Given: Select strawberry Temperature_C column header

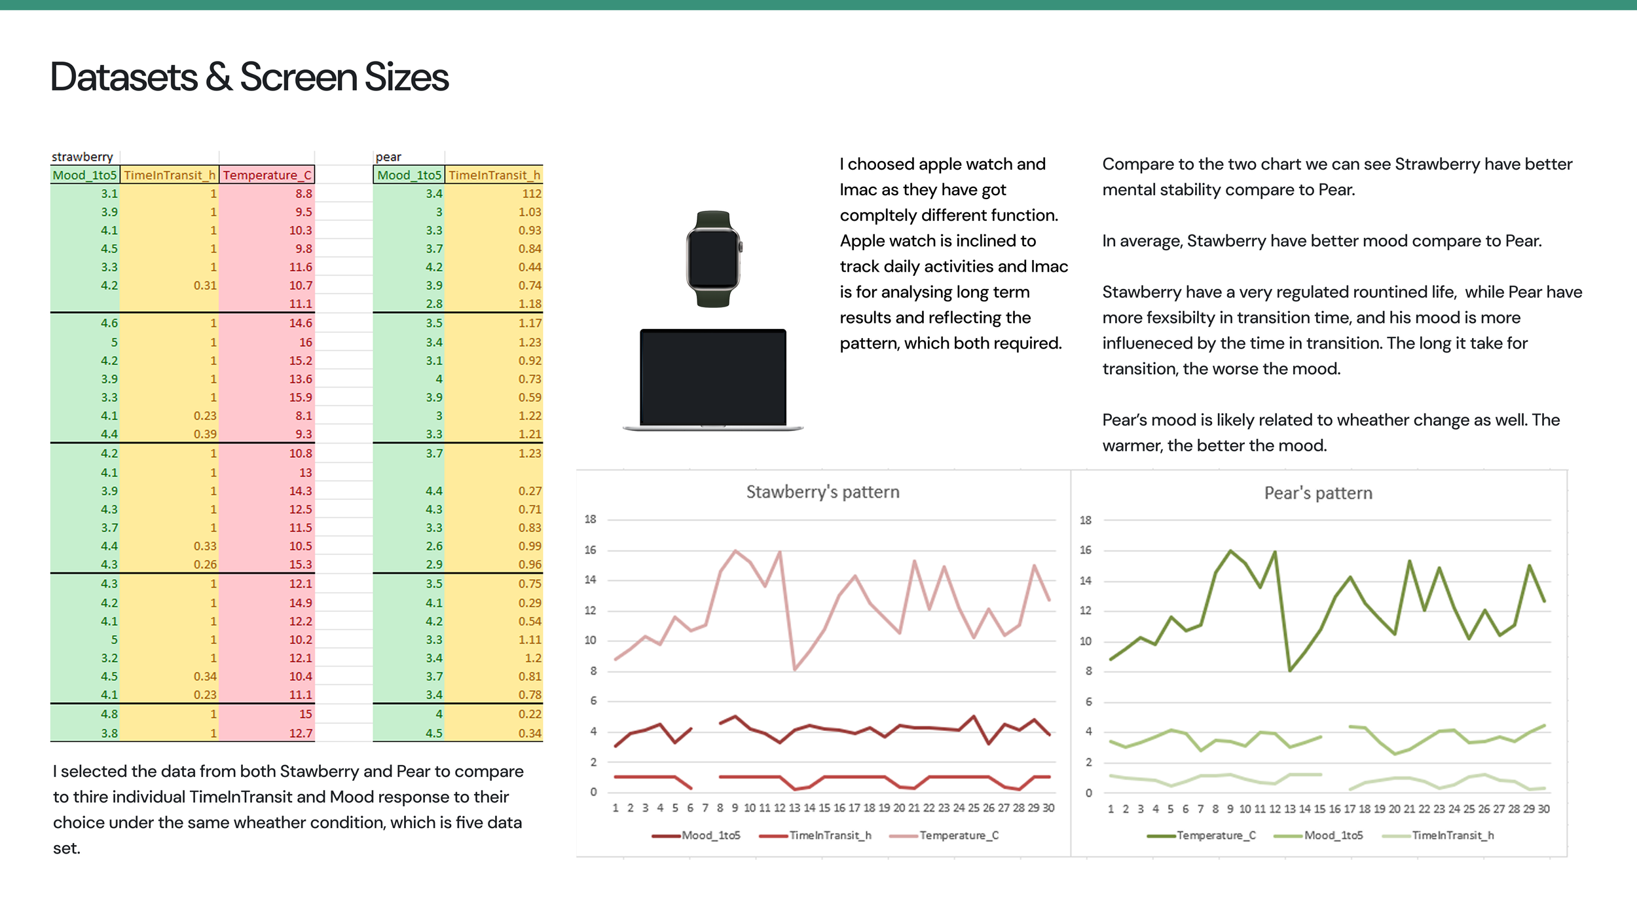Looking at the screenshot, I should (x=267, y=175).
